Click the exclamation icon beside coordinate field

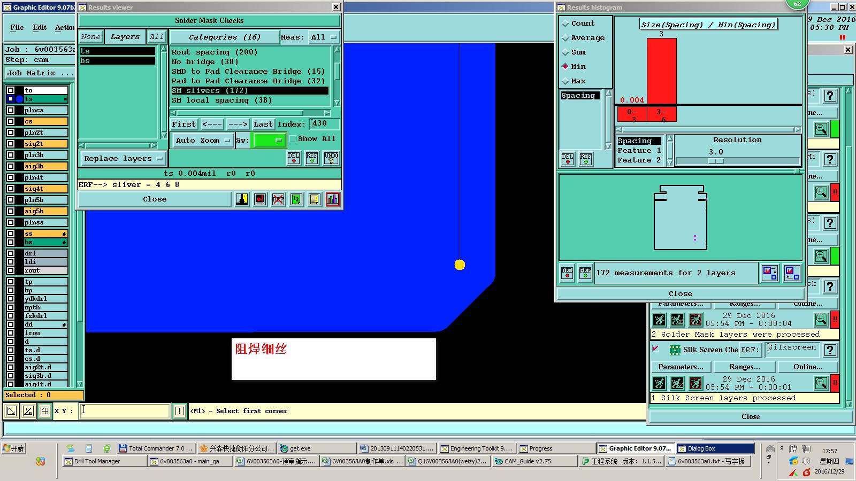click(180, 411)
